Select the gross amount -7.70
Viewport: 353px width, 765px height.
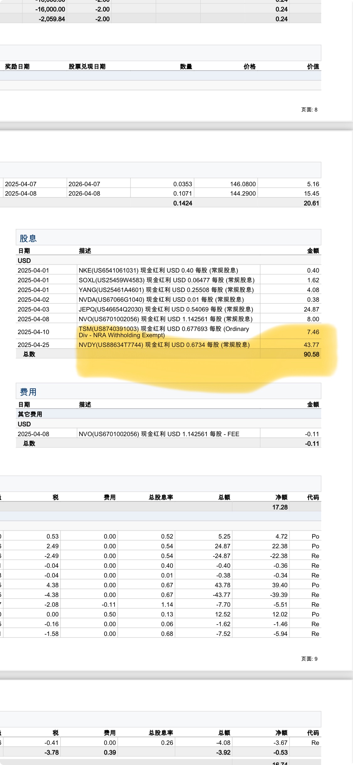click(223, 605)
